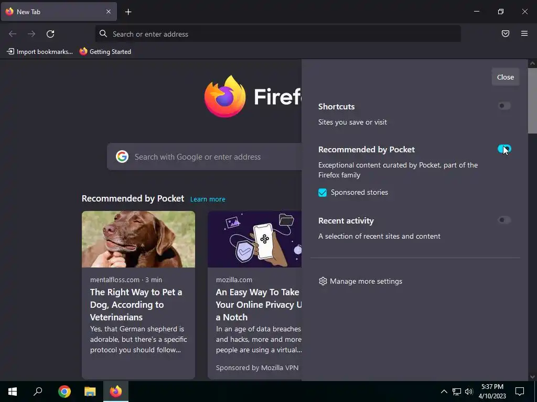The image size is (537, 402).
Task: Open Getting Started bookmark
Action: point(105,52)
